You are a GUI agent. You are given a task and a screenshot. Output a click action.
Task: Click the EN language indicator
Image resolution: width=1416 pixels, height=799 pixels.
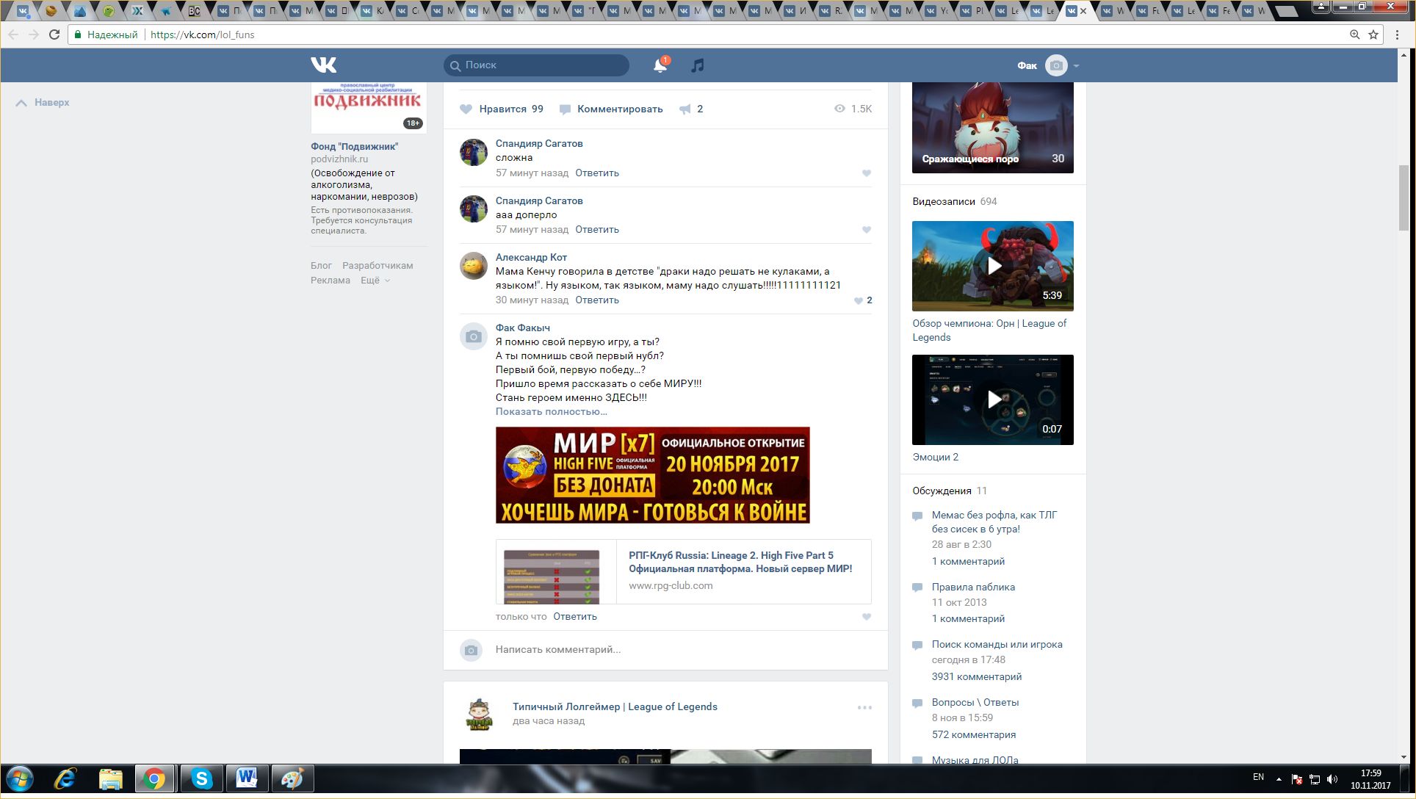point(1258,777)
